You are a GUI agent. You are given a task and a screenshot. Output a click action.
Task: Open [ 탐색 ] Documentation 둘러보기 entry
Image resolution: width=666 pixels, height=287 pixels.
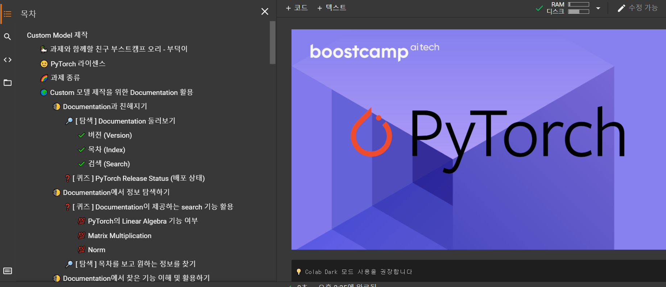tap(120, 121)
